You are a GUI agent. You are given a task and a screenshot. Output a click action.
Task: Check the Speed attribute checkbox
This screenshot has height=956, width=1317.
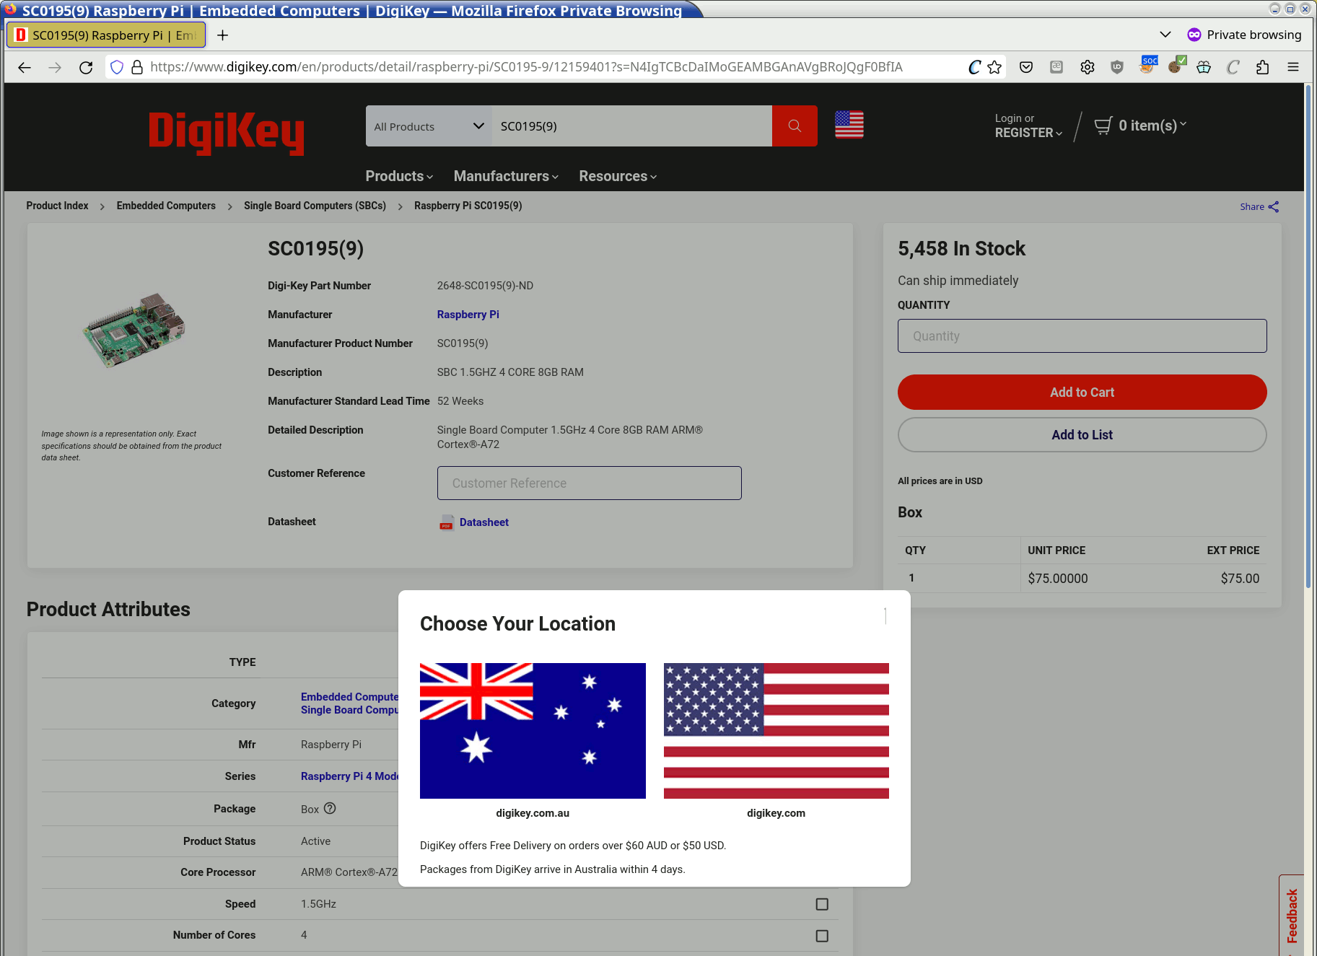coord(821,904)
